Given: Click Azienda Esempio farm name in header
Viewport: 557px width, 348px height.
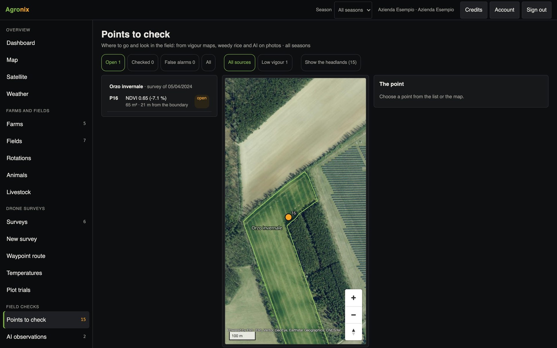Looking at the screenshot, I should pyautogui.click(x=416, y=10).
